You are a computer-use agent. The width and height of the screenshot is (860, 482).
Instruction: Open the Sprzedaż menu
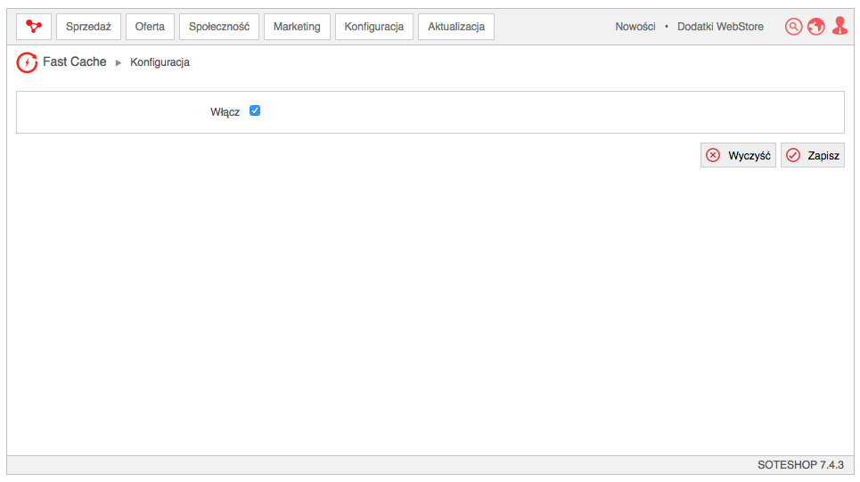tap(88, 27)
